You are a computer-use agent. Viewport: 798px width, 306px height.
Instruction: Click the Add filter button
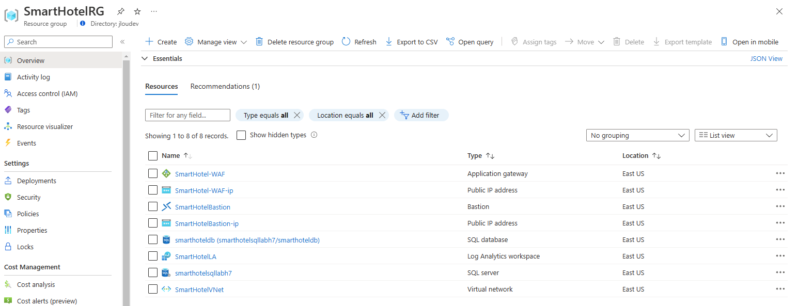pyautogui.click(x=421, y=115)
